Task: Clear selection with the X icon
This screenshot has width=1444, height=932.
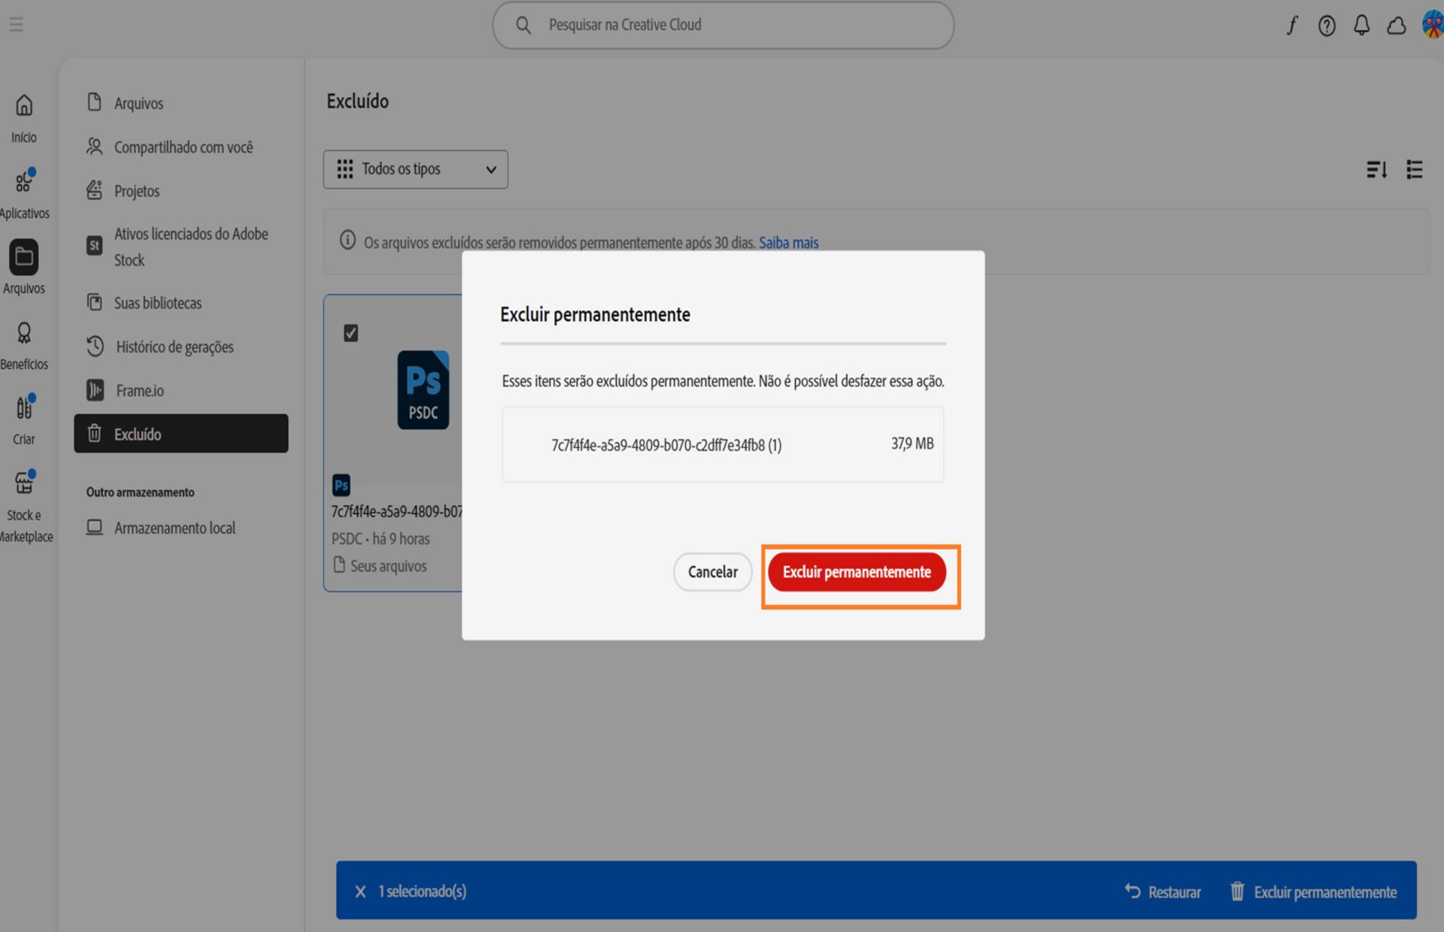Action: [x=360, y=891]
